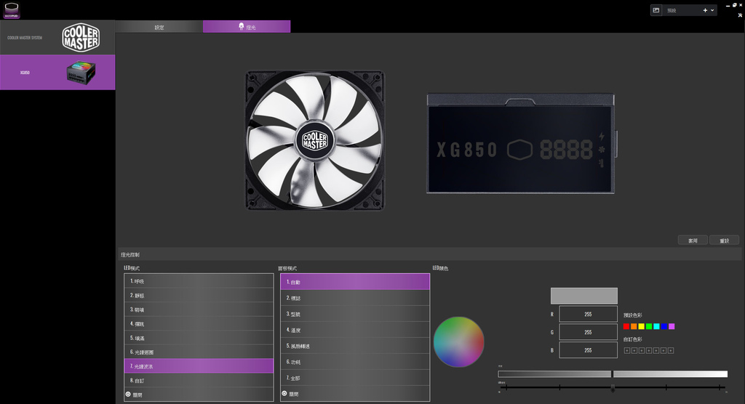Select highlighted LED mode 7. 光譜波浪
The width and height of the screenshot is (745, 404).
199,366
